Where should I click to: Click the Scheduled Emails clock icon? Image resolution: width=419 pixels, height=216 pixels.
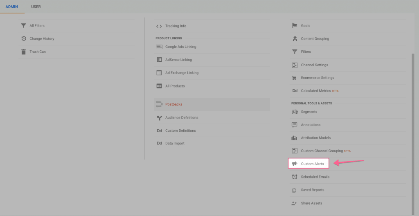point(295,177)
